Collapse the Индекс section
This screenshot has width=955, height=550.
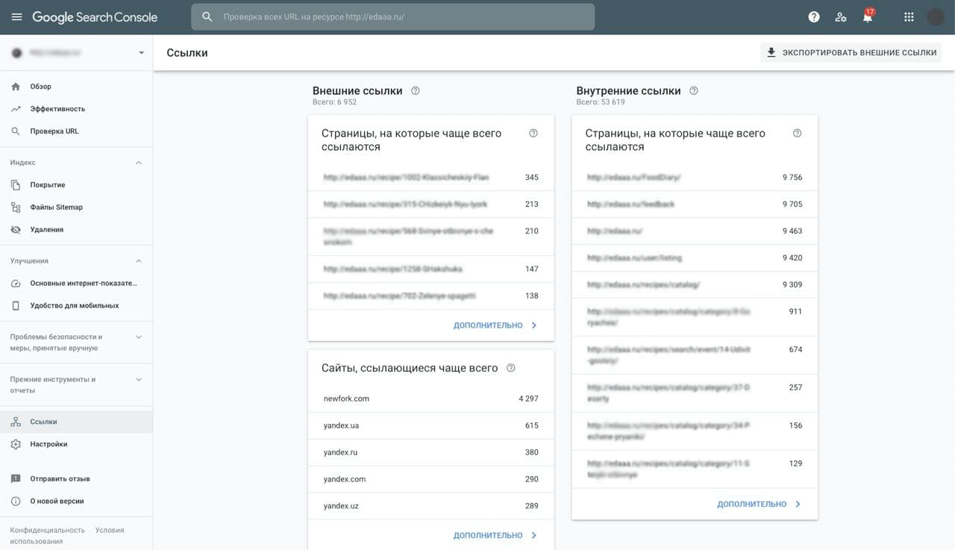click(138, 163)
